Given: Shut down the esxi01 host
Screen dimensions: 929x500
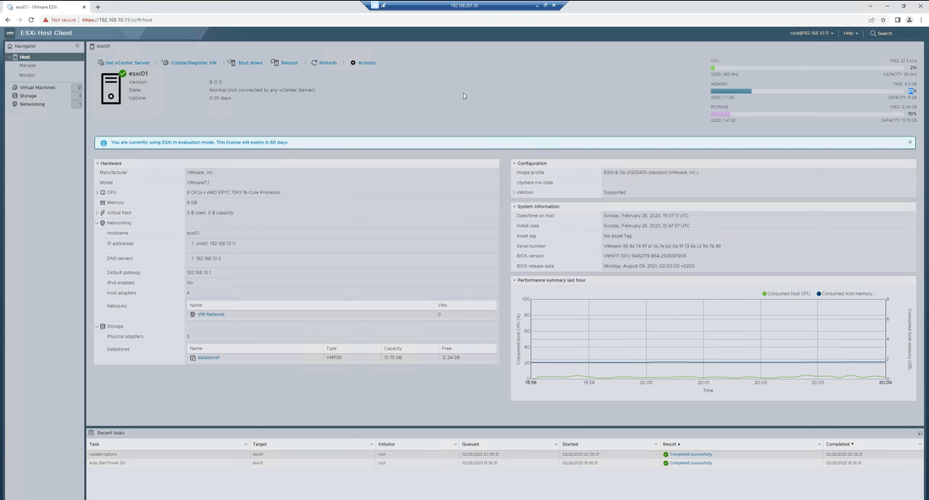Looking at the screenshot, I should point(245,62).
